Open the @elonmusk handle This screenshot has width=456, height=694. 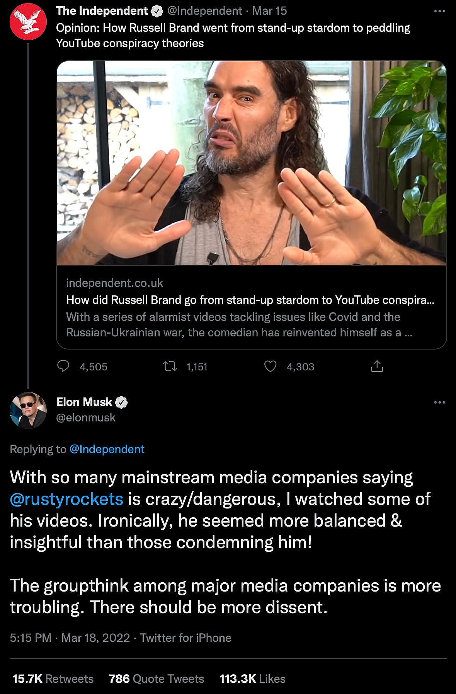86,418
